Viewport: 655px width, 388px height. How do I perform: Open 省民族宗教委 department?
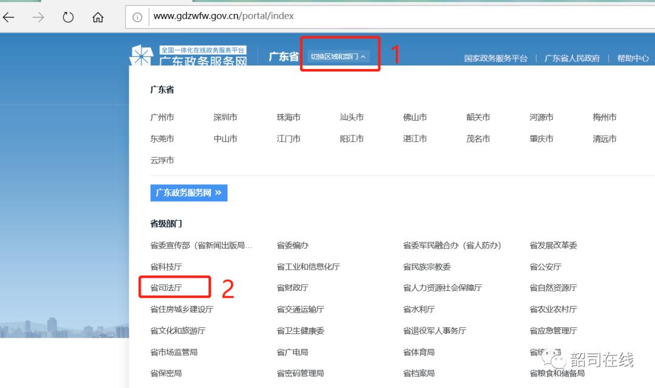[426, 267]
